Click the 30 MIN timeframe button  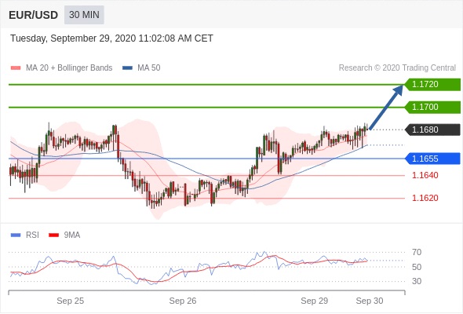(x=84, y=15)
